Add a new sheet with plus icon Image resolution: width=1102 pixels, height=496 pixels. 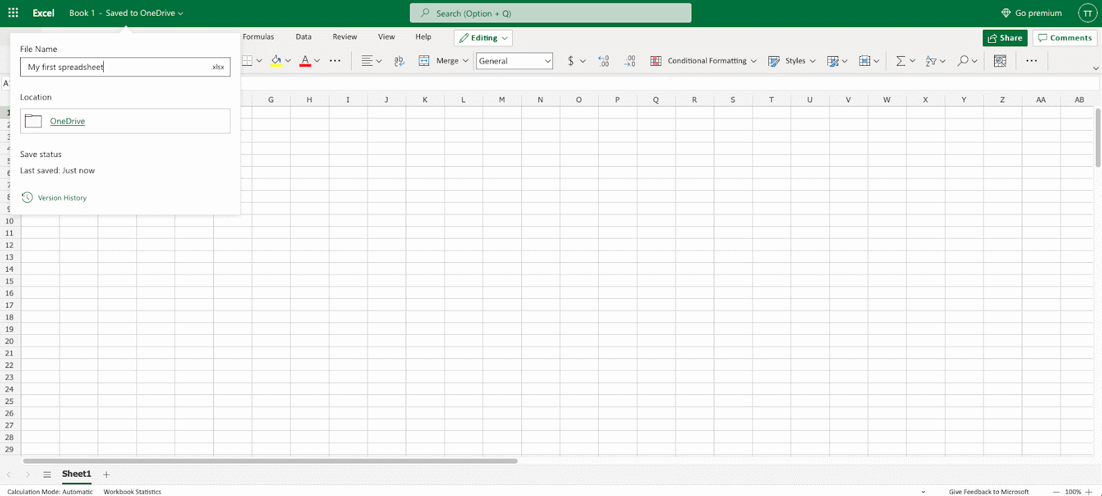(x=107, y=475)
